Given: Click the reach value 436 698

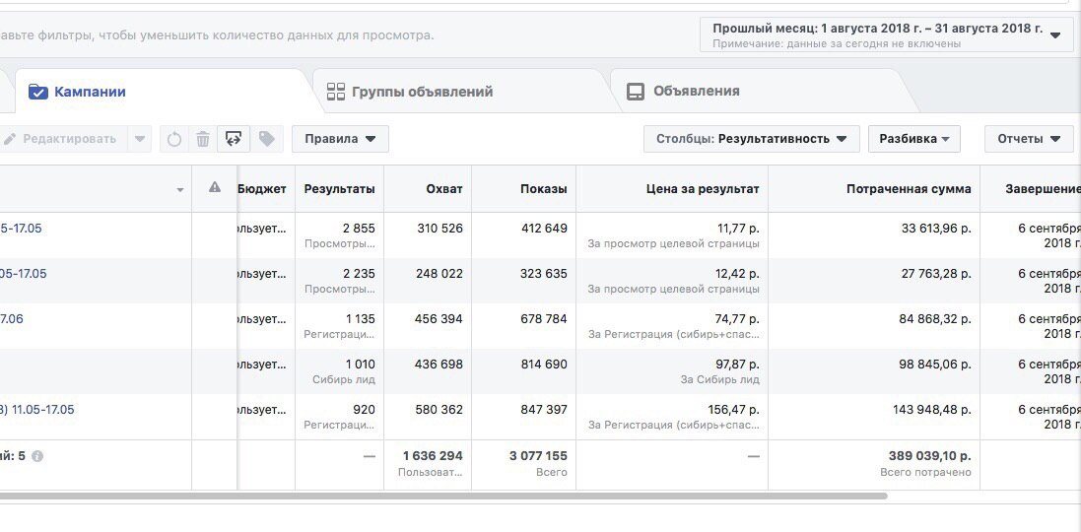Looking at the screenshot, I should point(439,364).
